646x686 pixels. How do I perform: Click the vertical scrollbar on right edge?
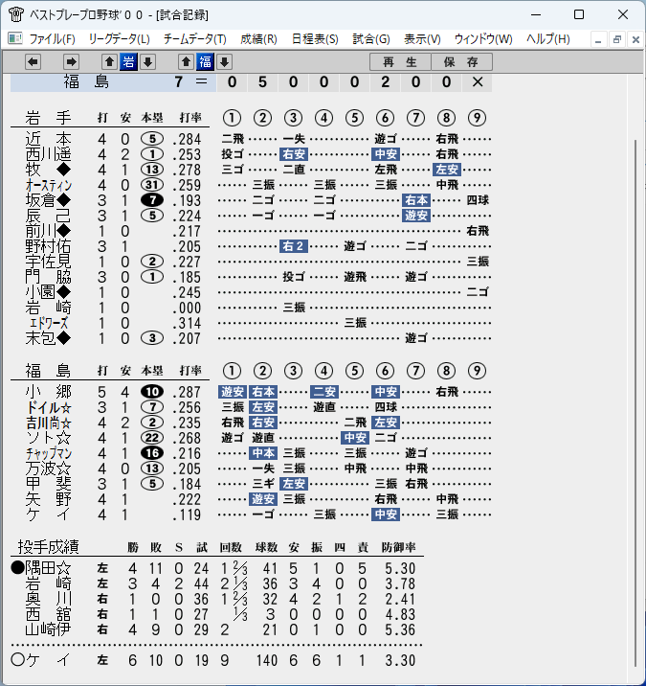click(x=635, y=402)
